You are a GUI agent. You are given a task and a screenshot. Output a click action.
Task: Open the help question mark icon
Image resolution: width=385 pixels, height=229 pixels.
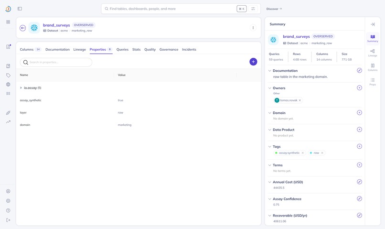click(x=8, y=210)
